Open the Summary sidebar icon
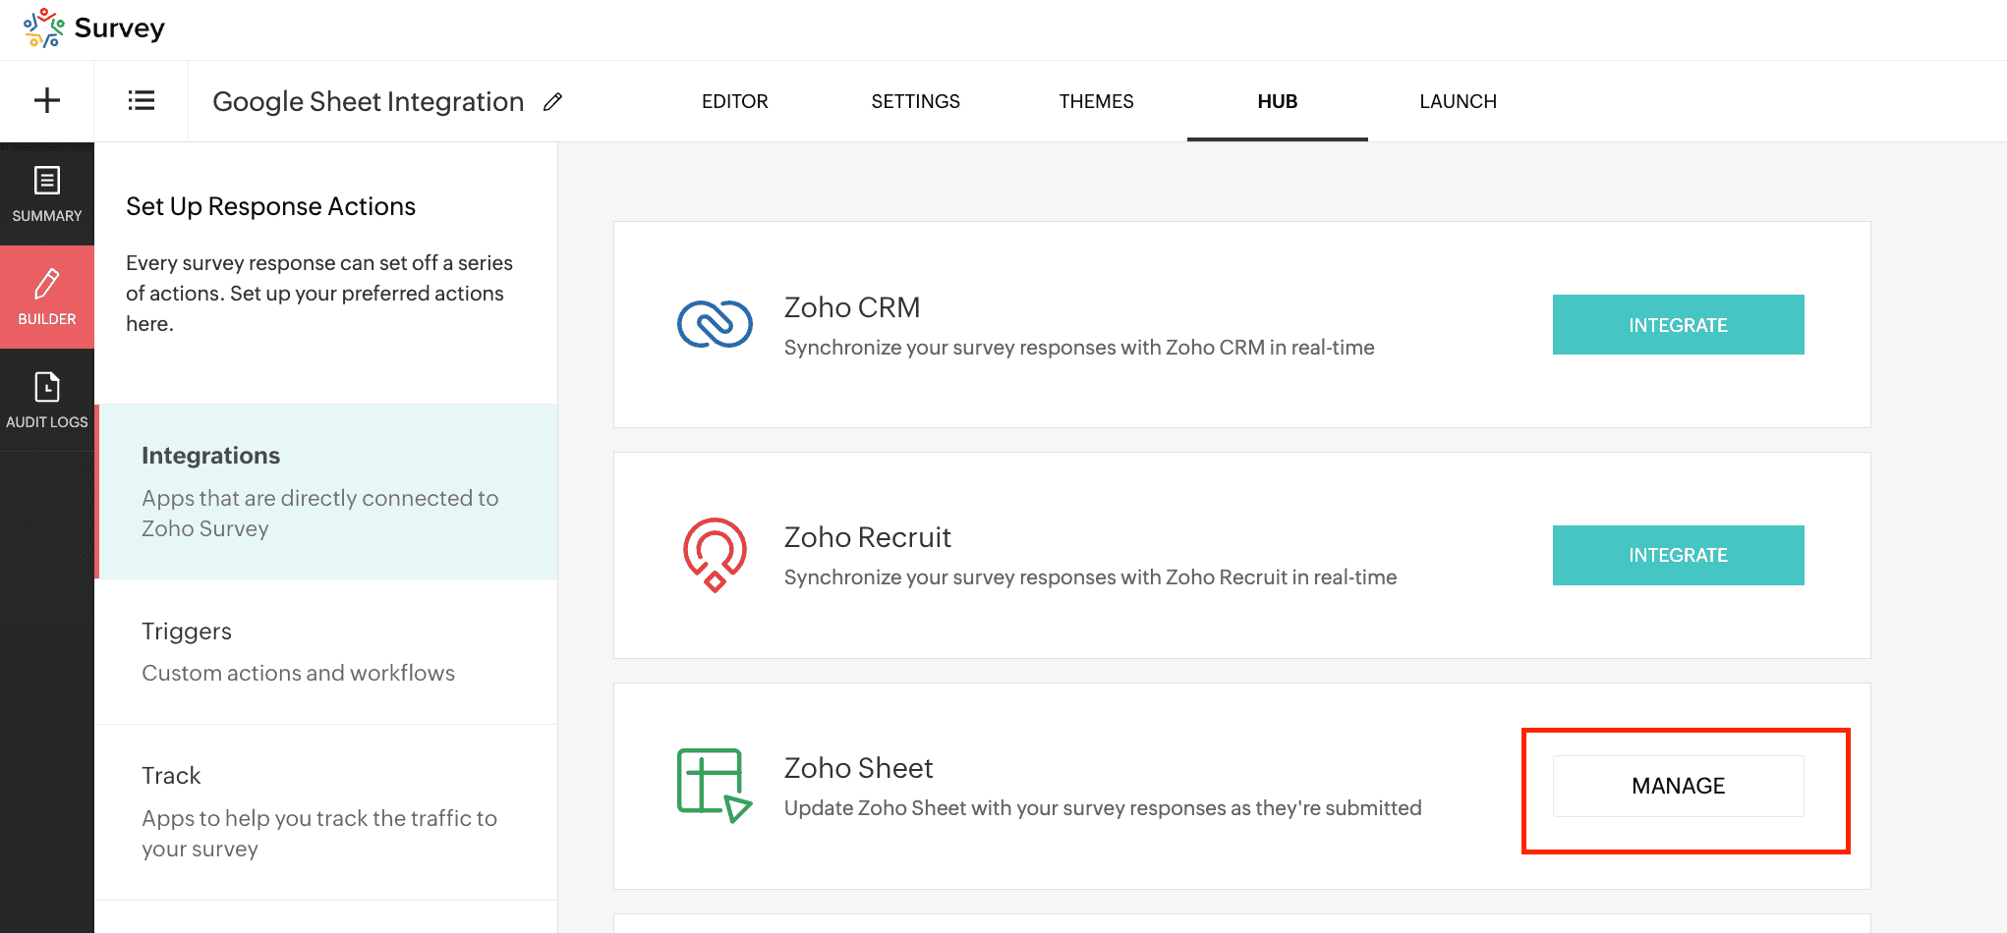This screenshot has width=2007, height=933. point(47,193)
